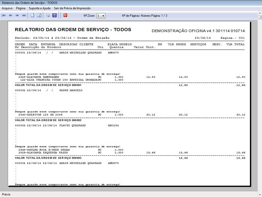Click the Prévia status bar label
Screen dimensions: 262x197
tap(6, 194)
